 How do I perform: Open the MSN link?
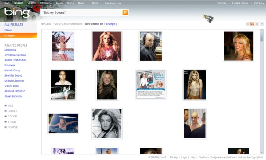95,3
